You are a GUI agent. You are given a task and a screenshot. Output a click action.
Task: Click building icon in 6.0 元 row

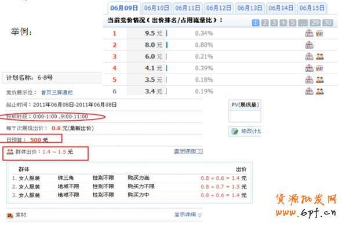pyautogui.click(x=309, y=56)
